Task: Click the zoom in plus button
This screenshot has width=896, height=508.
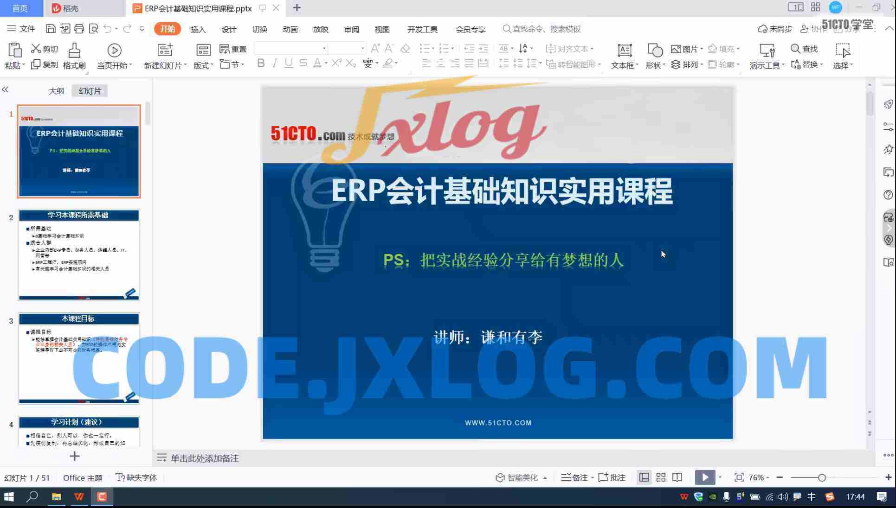Action: (x=888, y=477)
